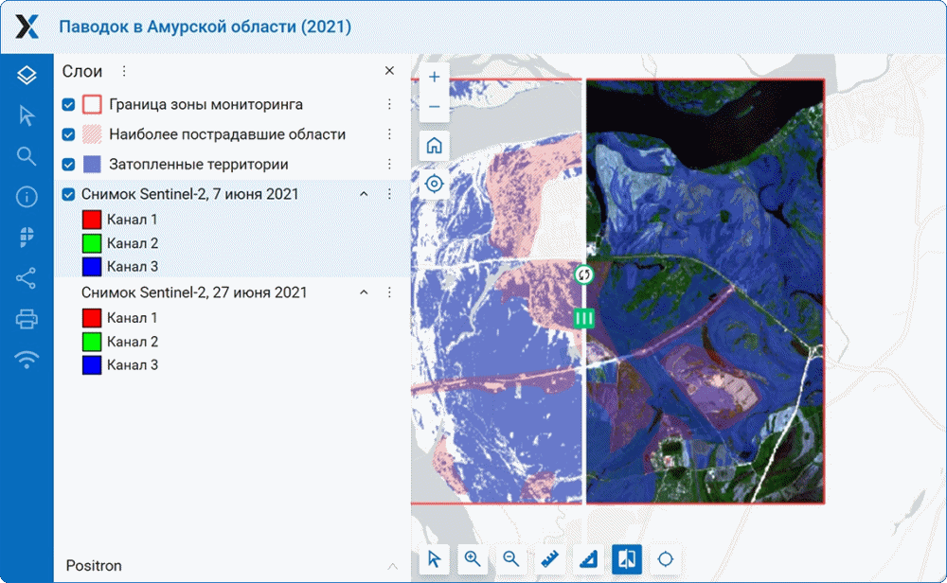
Task: Open the Layers panel icon in sidebar
Action: pyautogui.click(x=27, y=75)
